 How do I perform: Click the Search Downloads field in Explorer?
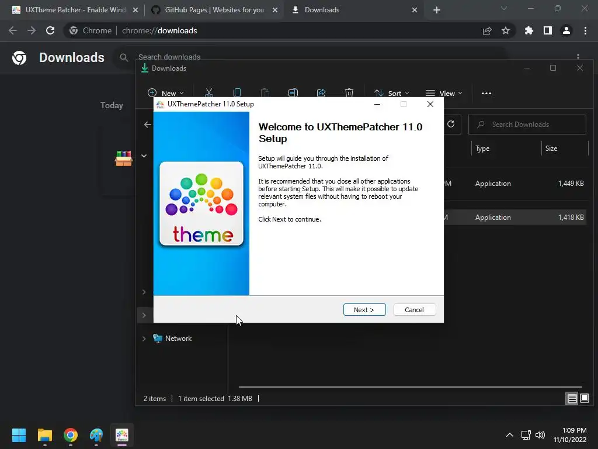coord(527,125)
